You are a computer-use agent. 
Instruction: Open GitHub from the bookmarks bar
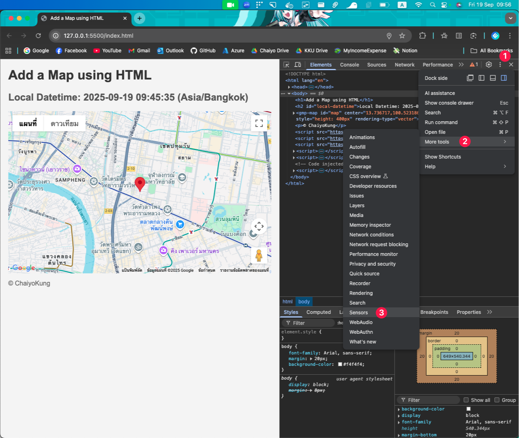[x=203, y=50]
